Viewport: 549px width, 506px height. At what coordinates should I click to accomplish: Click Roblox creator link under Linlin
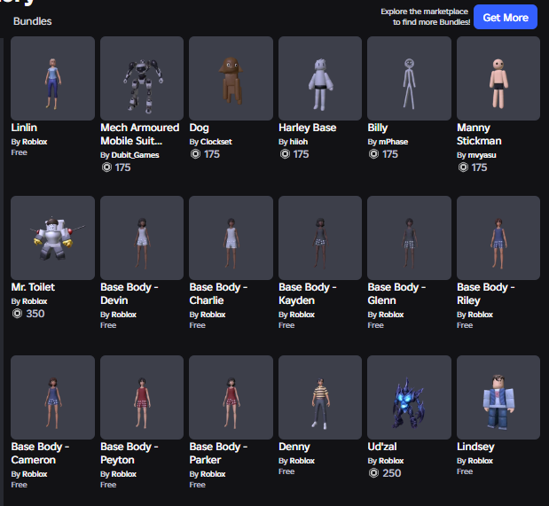pyautogui.click(x=35, y=142)
